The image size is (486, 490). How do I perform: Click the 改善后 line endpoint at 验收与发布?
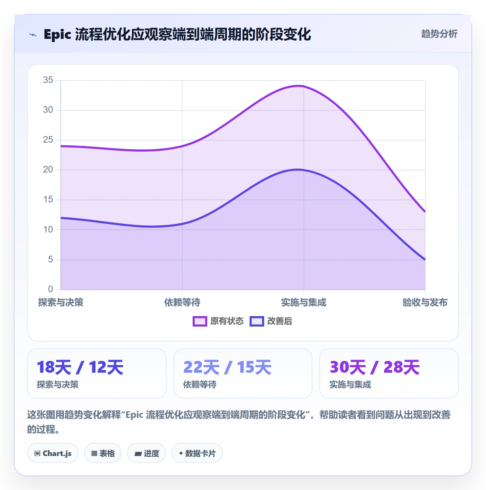point(425,260)
